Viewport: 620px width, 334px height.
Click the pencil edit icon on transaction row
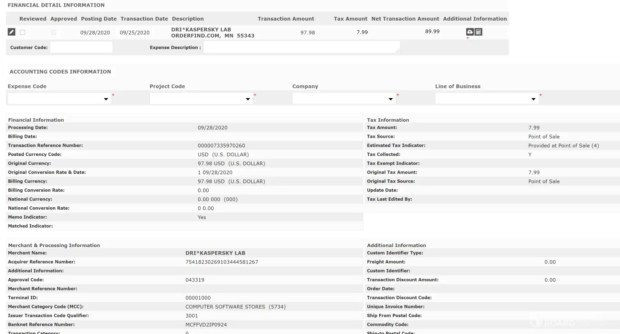click(11, 32)
